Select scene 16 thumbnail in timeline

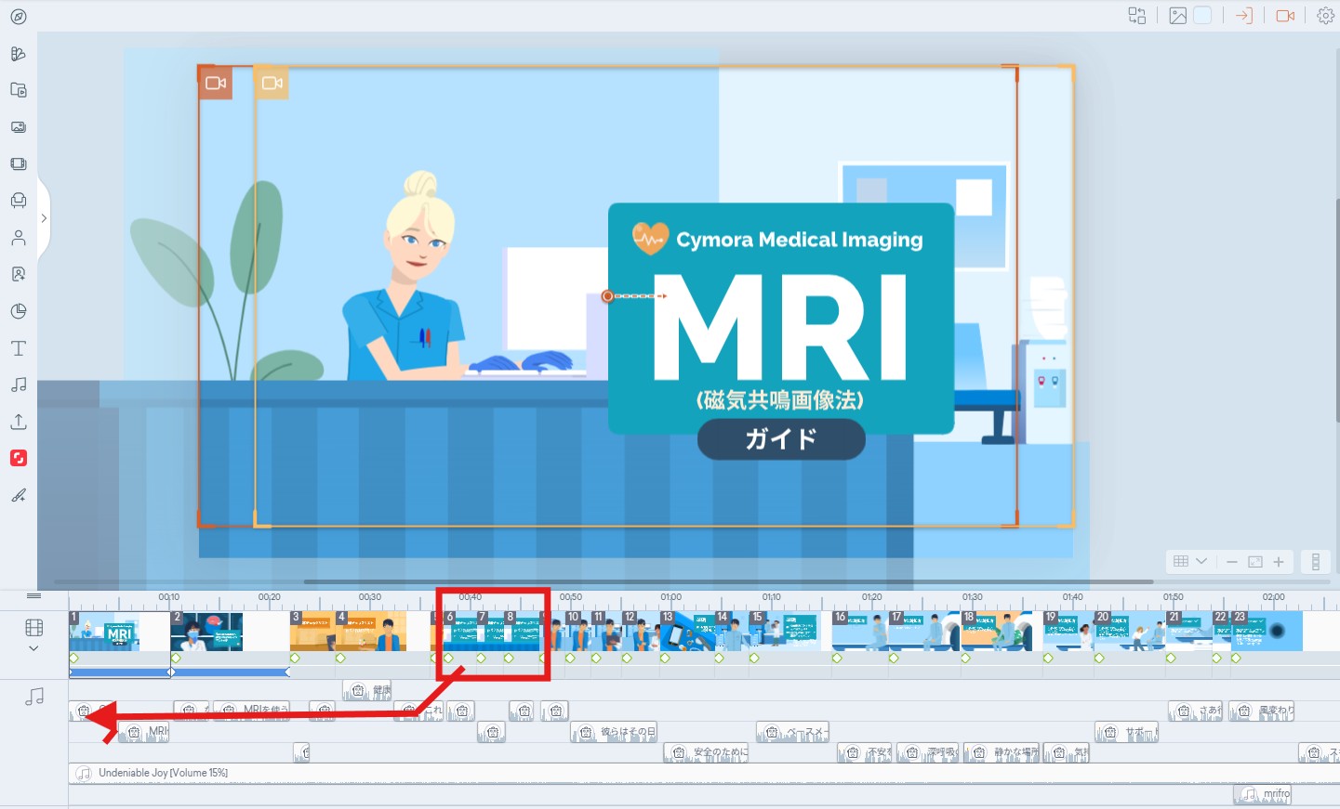860,631
